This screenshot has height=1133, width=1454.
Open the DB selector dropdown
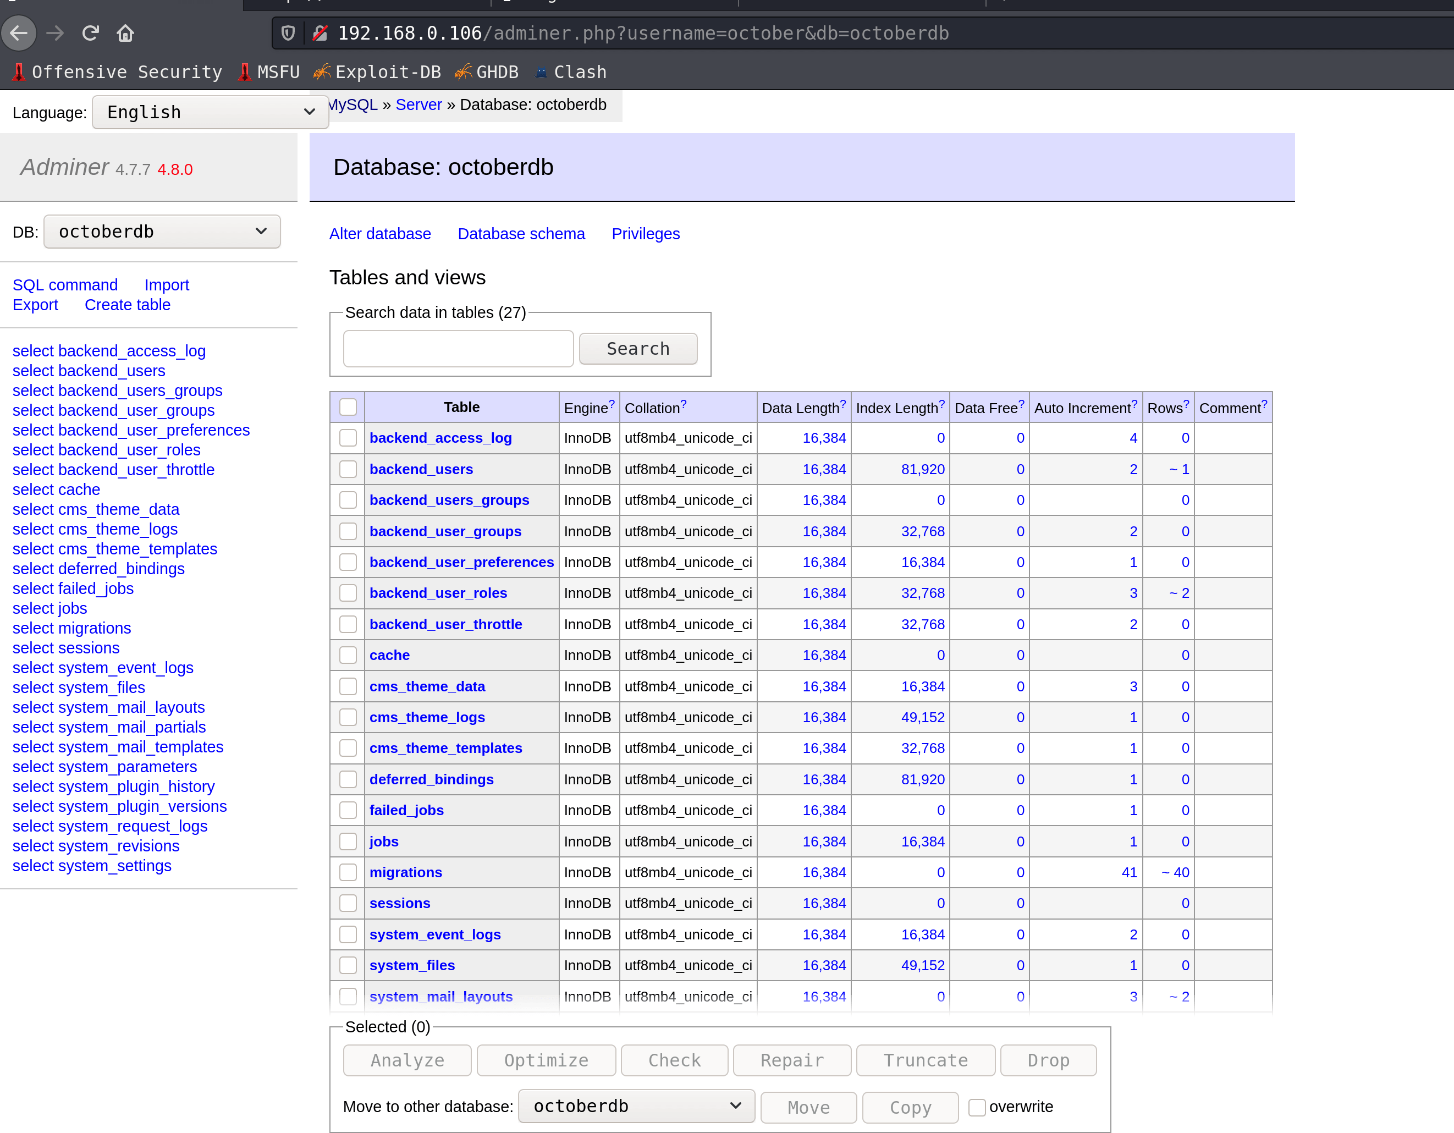(162, 231)
